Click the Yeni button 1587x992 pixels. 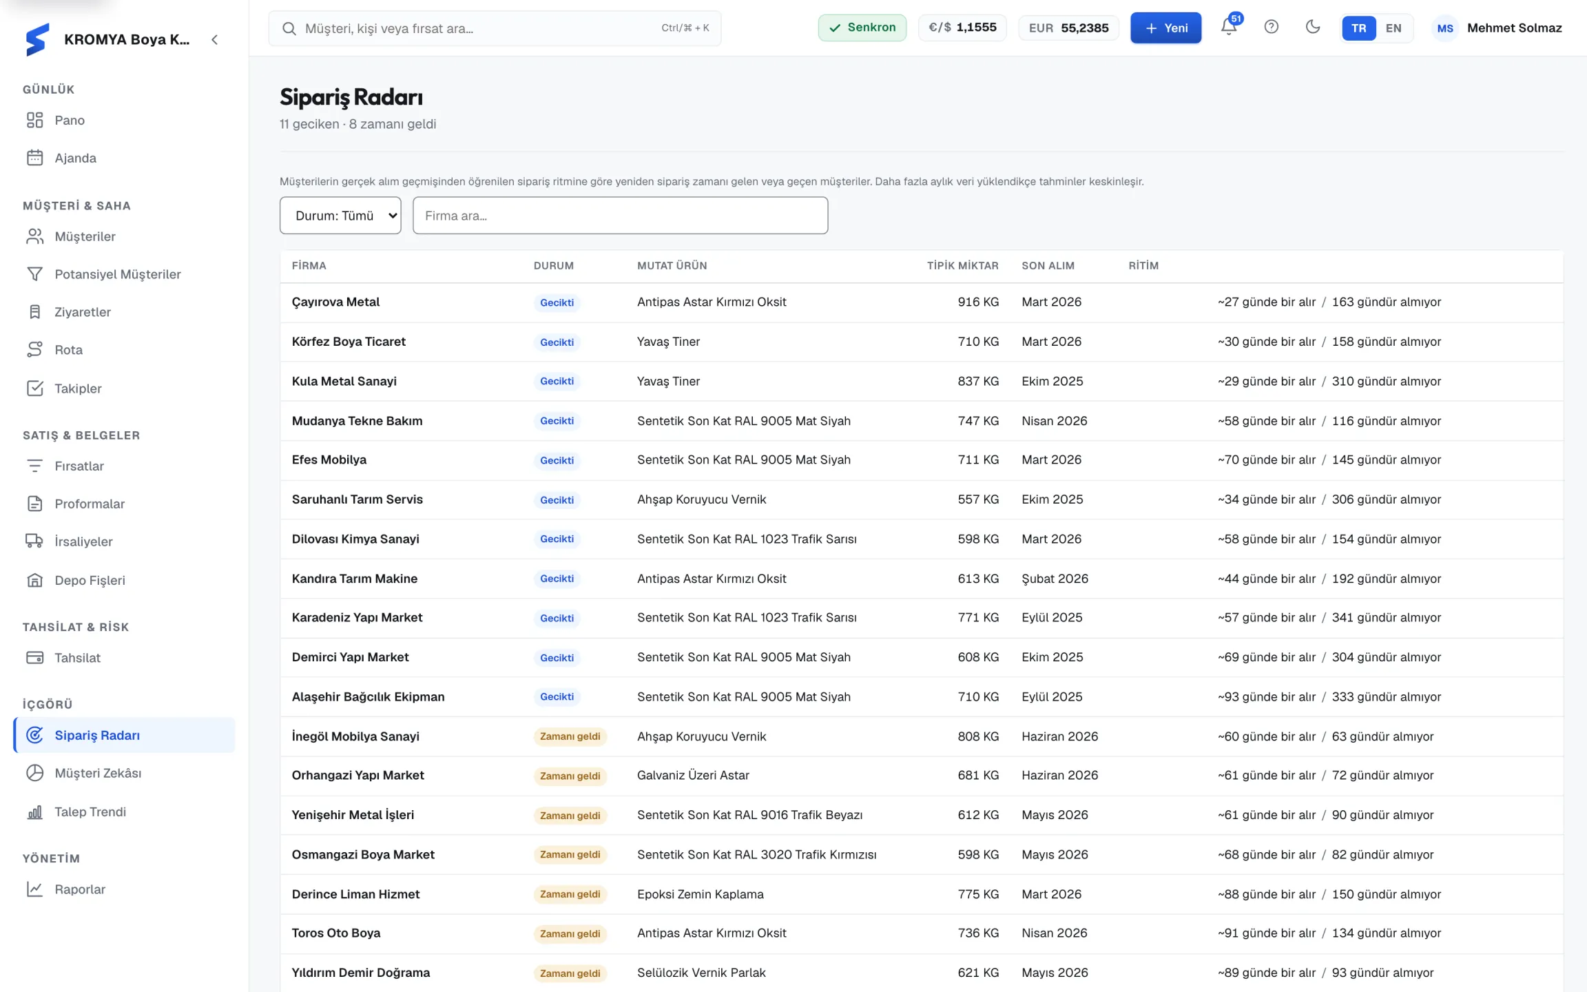(1165, 28)
